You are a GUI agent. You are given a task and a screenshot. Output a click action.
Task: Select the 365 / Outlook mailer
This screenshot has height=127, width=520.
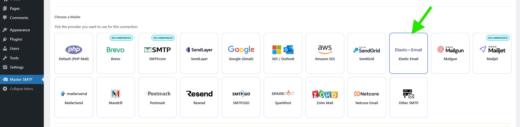pyautogui.click(x=283, y=53)
